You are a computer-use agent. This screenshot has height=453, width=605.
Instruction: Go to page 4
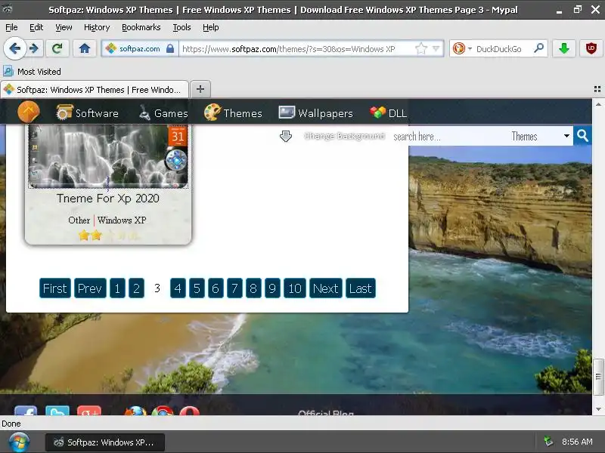pyautogui.click(x=178, y=288)
